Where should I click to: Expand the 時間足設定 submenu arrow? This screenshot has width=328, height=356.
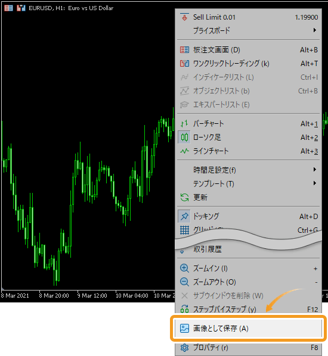315,170
